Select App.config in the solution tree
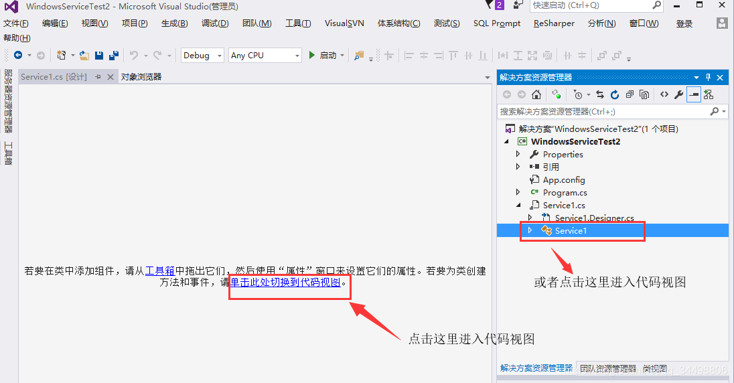734x383 pixels. click(x=564, y=180)
